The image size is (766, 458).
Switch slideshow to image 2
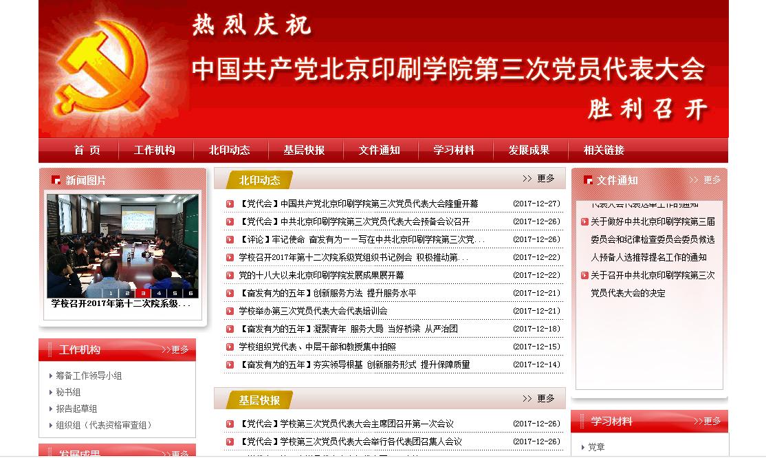tap(127, 293)
